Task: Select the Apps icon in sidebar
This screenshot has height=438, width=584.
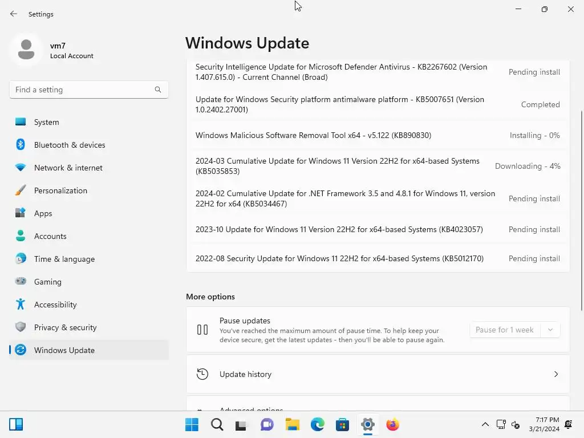Action: [21, 213]
